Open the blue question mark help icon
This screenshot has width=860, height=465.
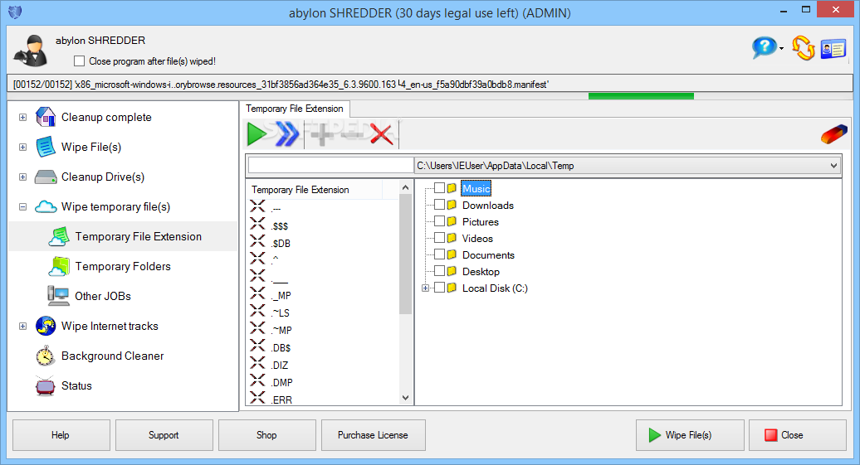click(x=764, y=47)
